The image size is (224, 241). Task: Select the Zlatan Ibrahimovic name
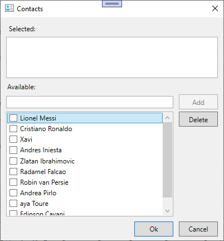(x=47, y=161)
